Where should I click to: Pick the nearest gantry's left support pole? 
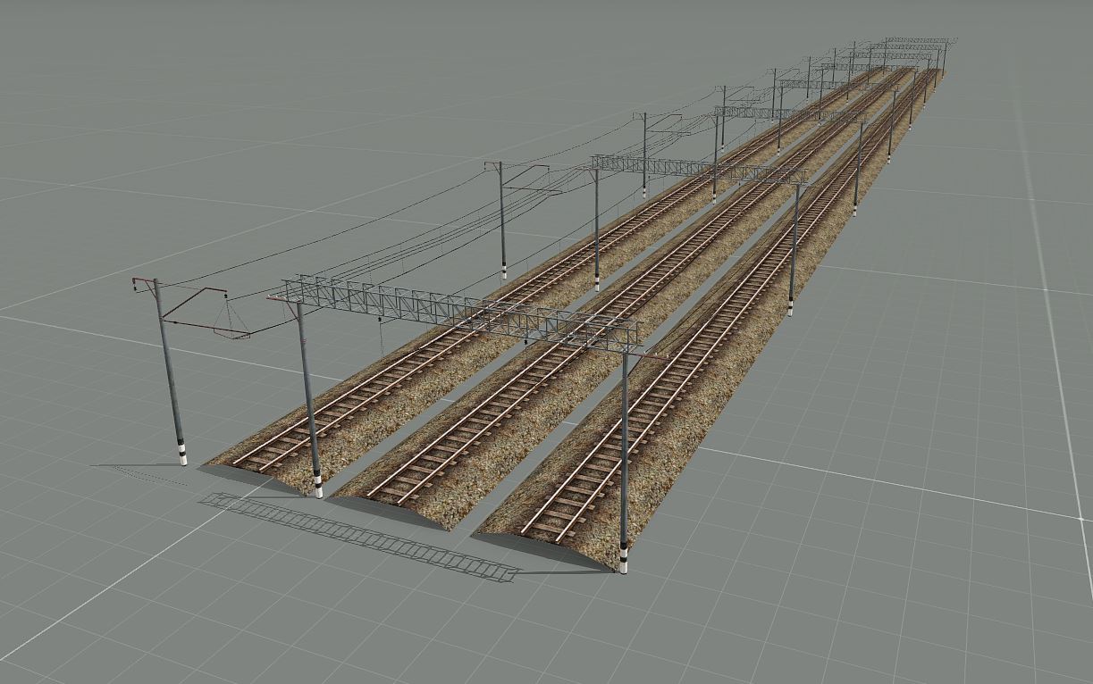pyautogui.click(x=309, y=399)
